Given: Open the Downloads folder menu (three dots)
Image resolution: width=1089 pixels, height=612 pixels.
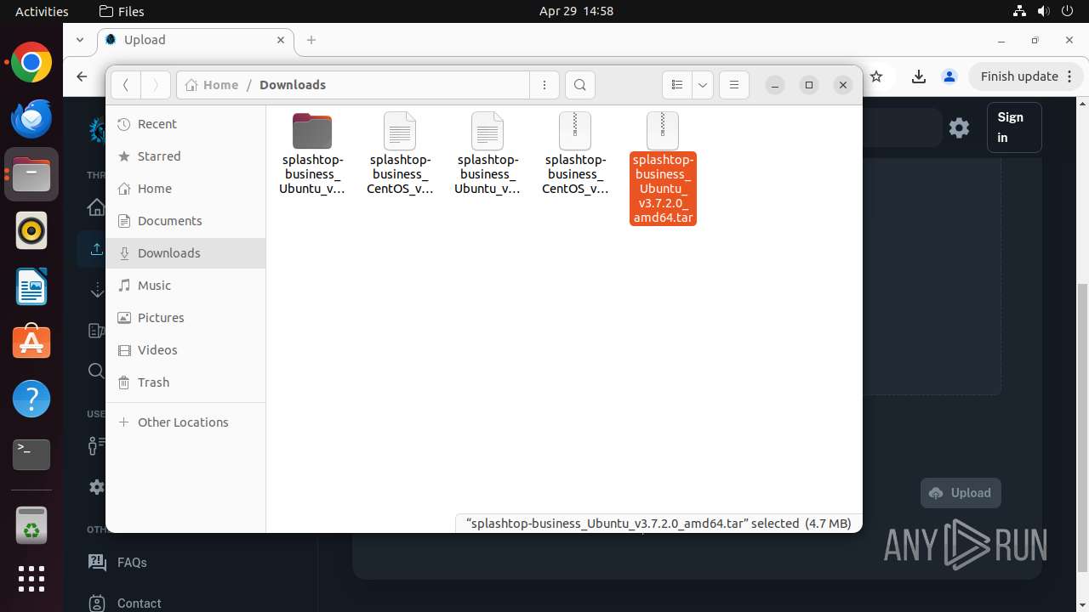Looking at the screenshot, I should coord(544,85).
